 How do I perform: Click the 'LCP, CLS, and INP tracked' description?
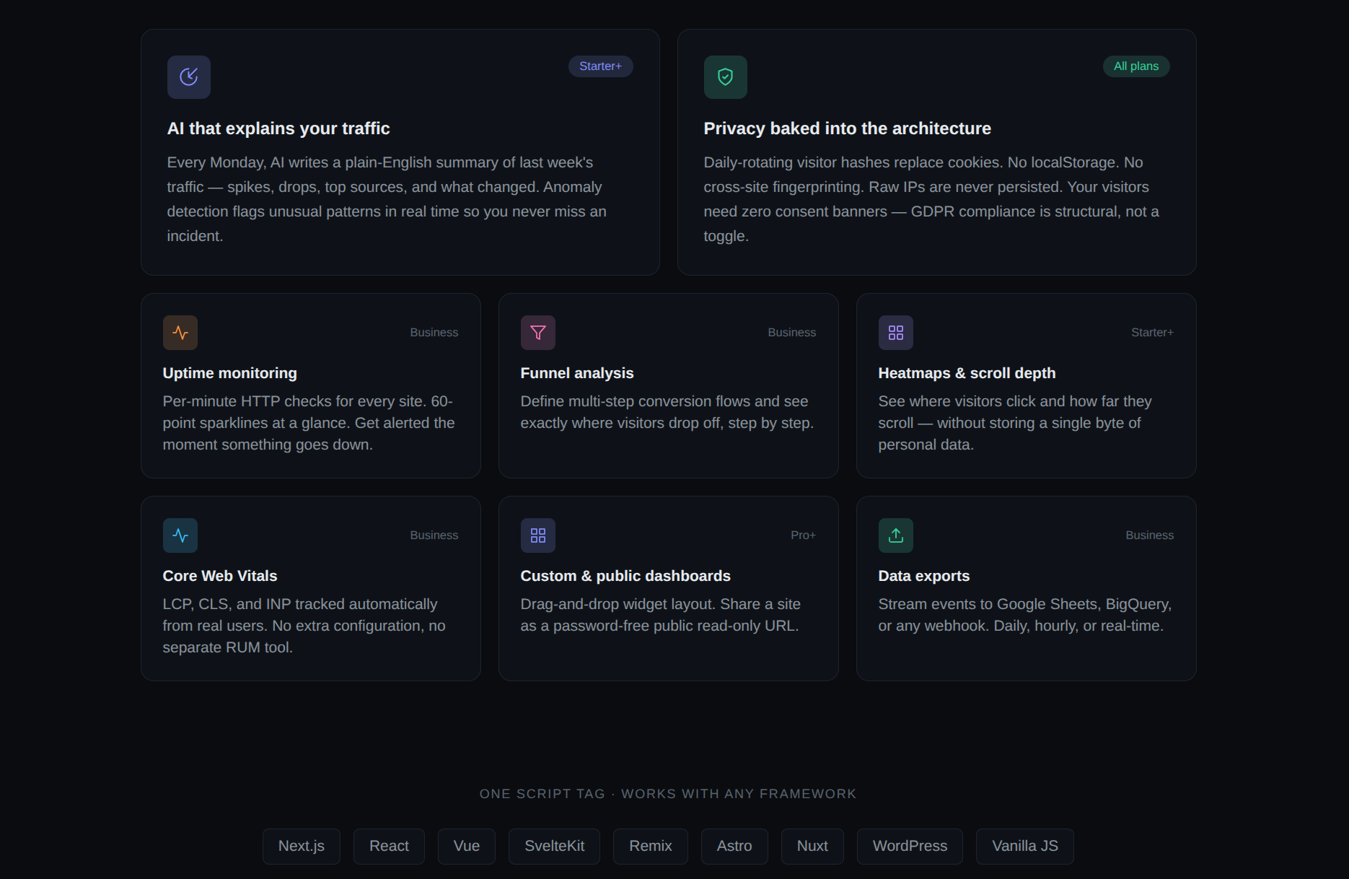click(304, 626)
